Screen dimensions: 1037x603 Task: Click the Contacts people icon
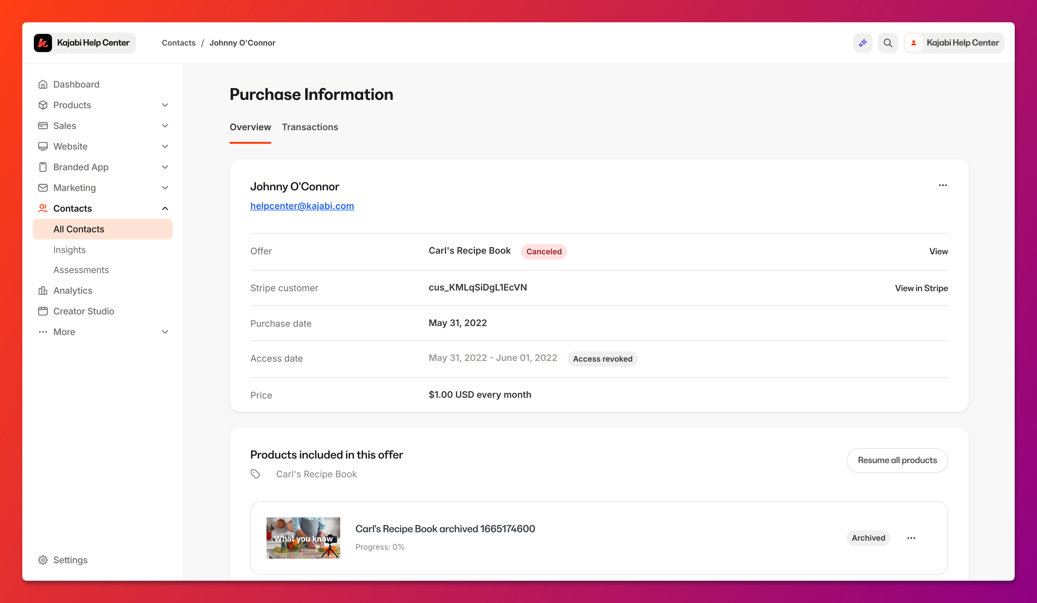43,208
